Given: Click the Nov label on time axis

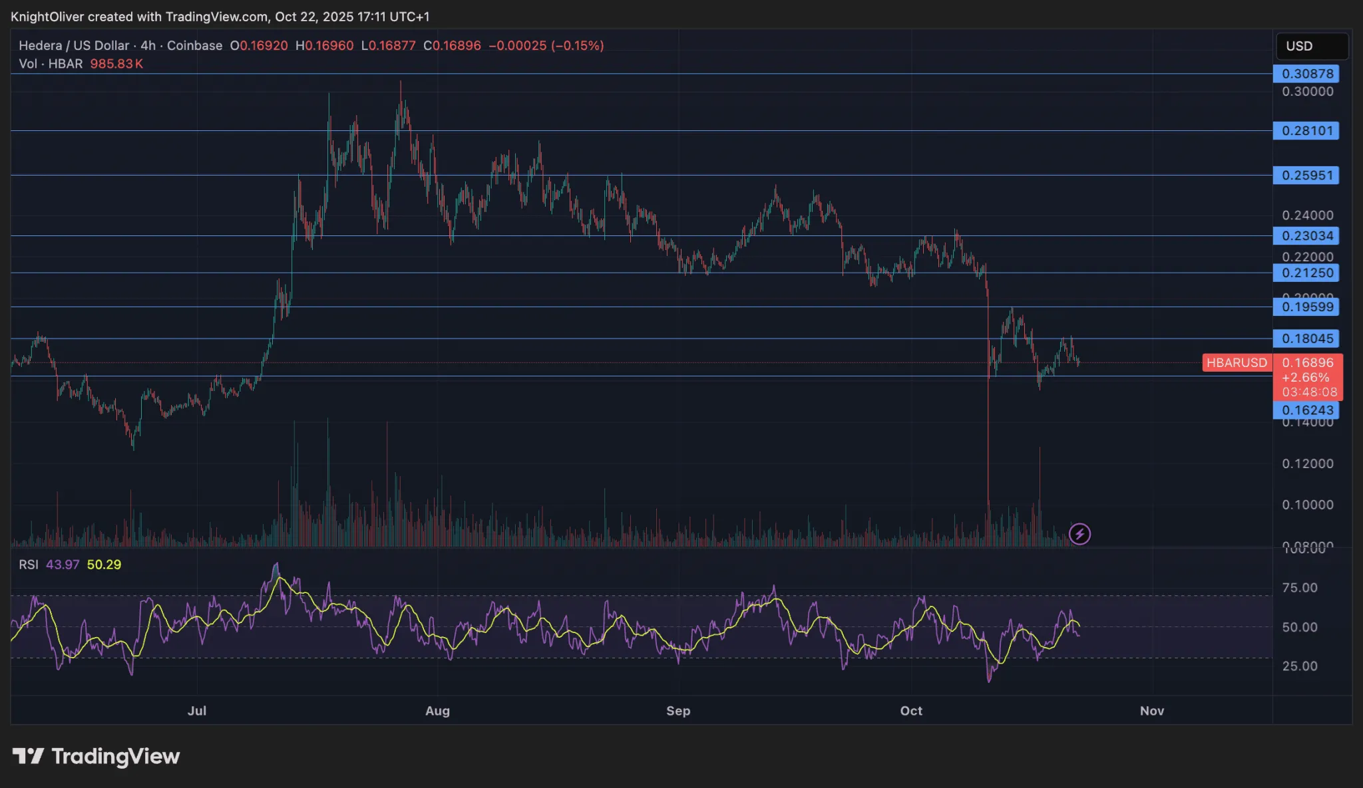Looking at the screenshot, I should click(x=1151, y=711).
